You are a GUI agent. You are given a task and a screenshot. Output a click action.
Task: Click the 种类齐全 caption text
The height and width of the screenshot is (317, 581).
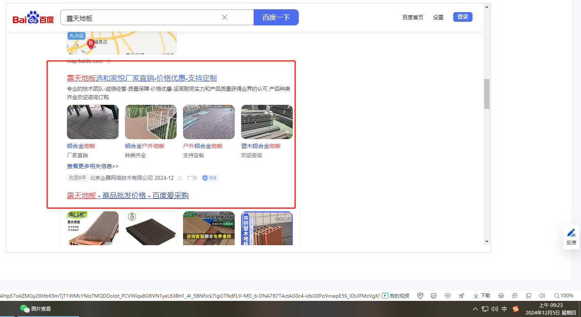click(x=135, y=155)
